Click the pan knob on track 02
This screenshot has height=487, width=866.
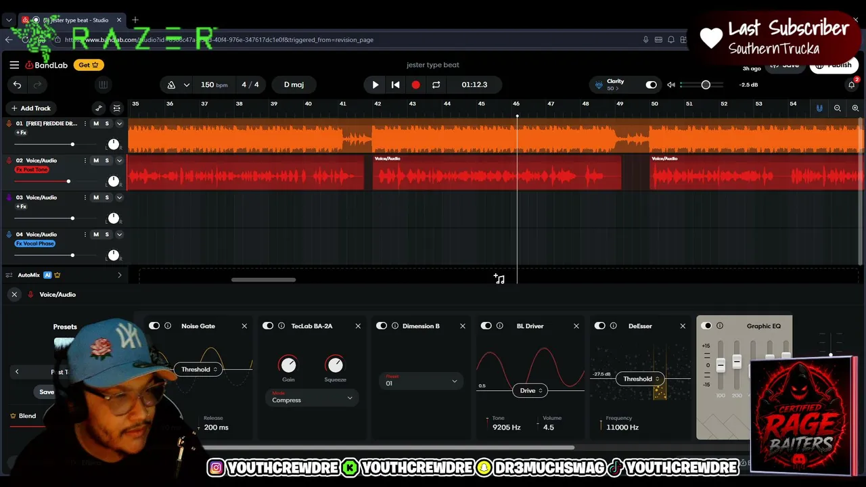click(114, 181)
